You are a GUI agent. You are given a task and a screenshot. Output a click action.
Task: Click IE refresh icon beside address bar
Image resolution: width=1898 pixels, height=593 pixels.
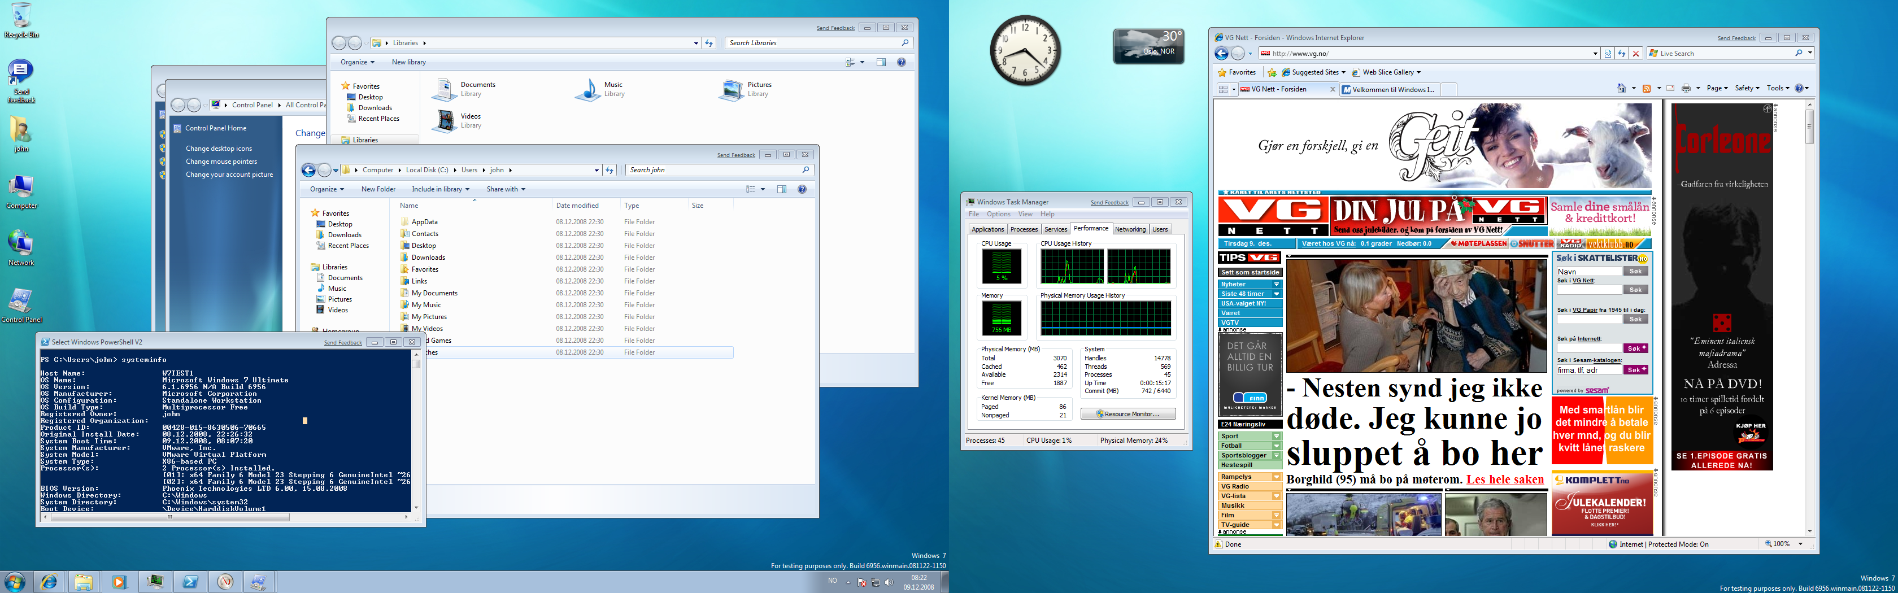pyautogui.click(x=1622, y=53)
